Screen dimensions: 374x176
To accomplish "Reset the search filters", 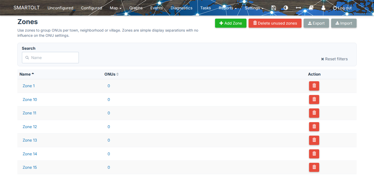I will (x=334, y=59).
